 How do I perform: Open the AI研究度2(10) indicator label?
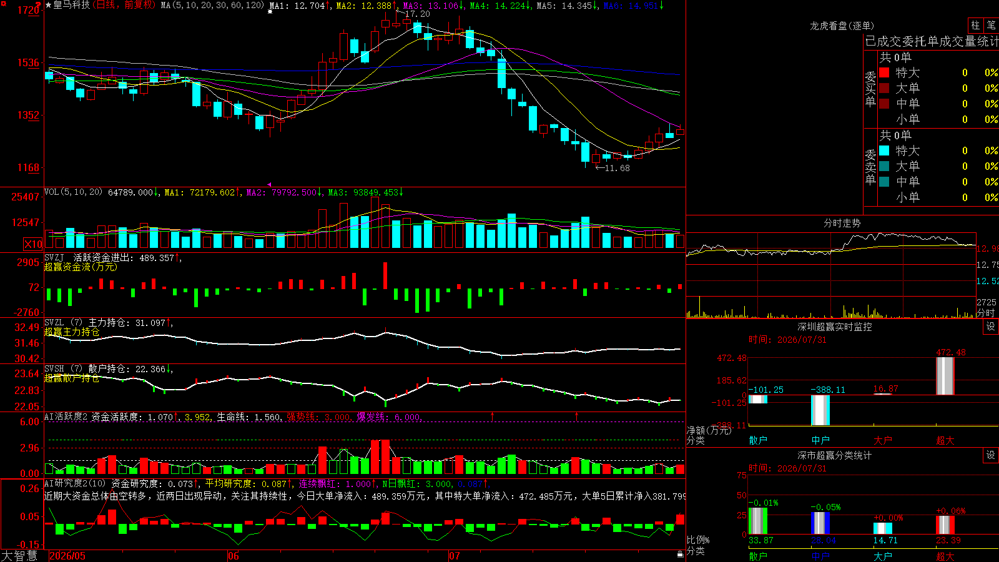75,483
